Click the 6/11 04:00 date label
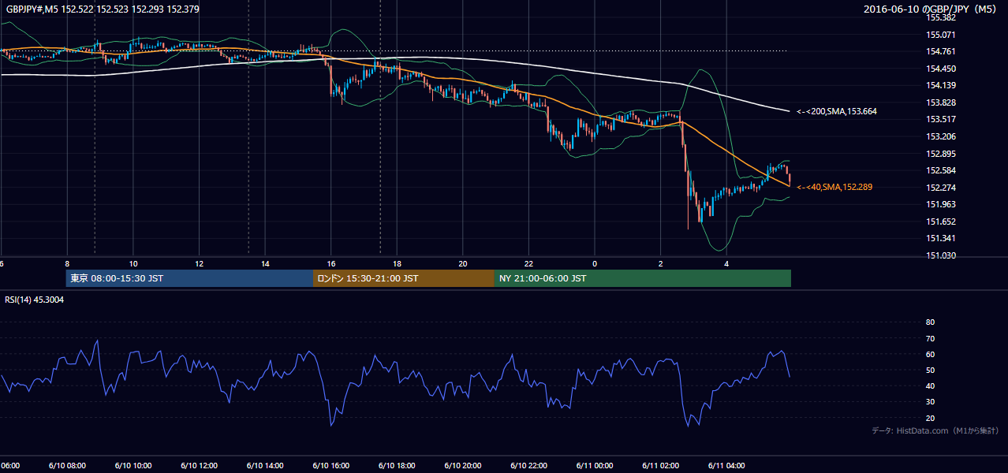Image resolution: width=1008 pixels, height=473 pixels. pos(726,466)
